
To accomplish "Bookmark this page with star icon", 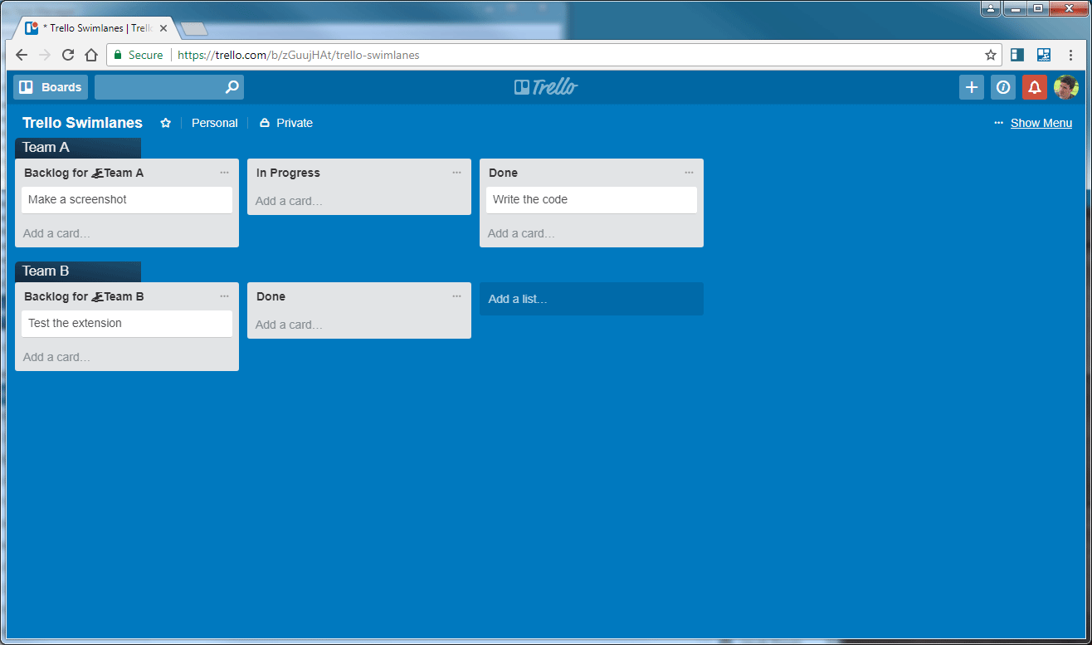I will point(991,55).
